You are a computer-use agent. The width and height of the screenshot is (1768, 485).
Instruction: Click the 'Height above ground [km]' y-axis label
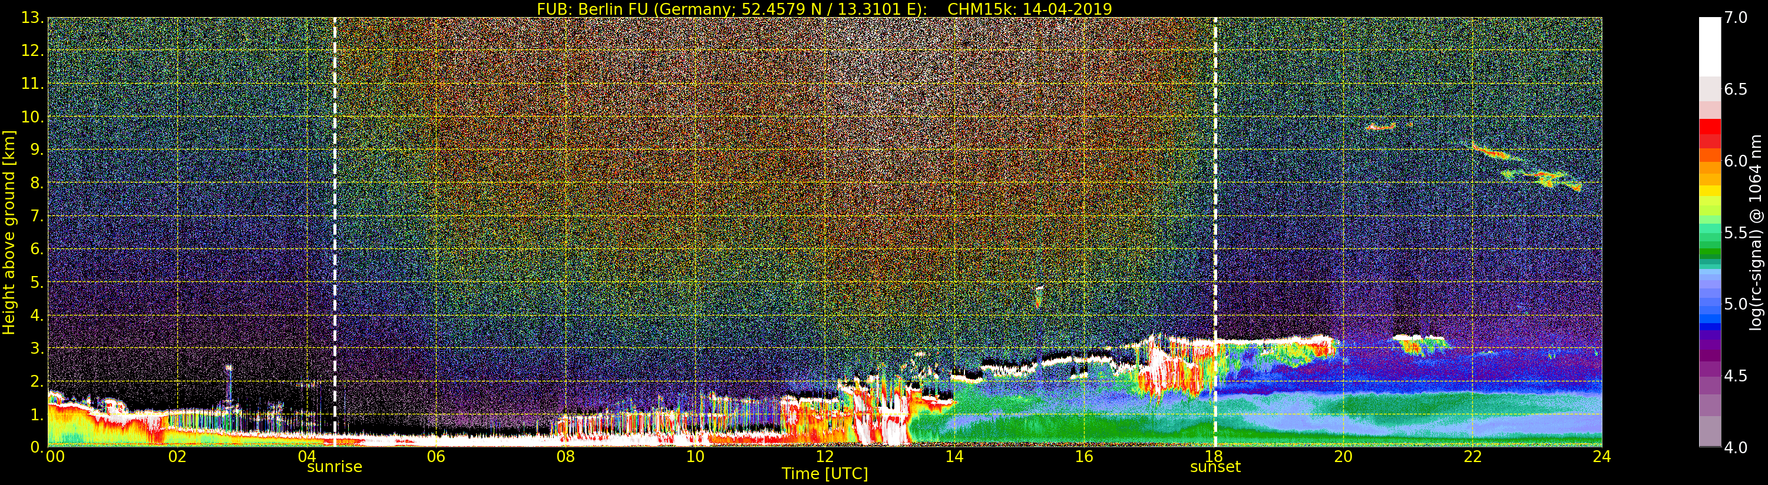pyautogui.click(x=9, y=232)
